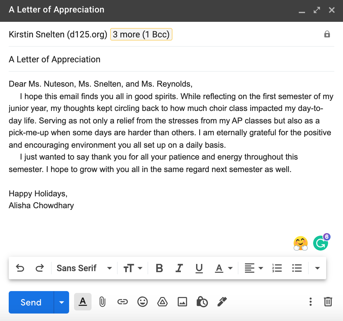Open the send options dropdown arrow
343x321 pixels.
(61, 302)
